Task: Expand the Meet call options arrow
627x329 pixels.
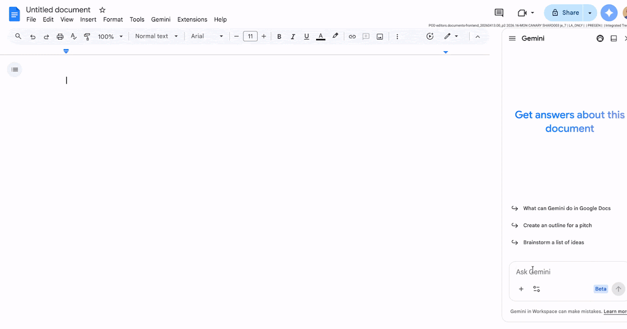Action: [x=532, y=13]
